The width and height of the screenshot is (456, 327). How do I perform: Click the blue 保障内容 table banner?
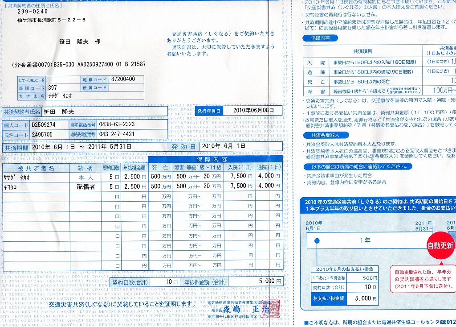coord(215,159)
